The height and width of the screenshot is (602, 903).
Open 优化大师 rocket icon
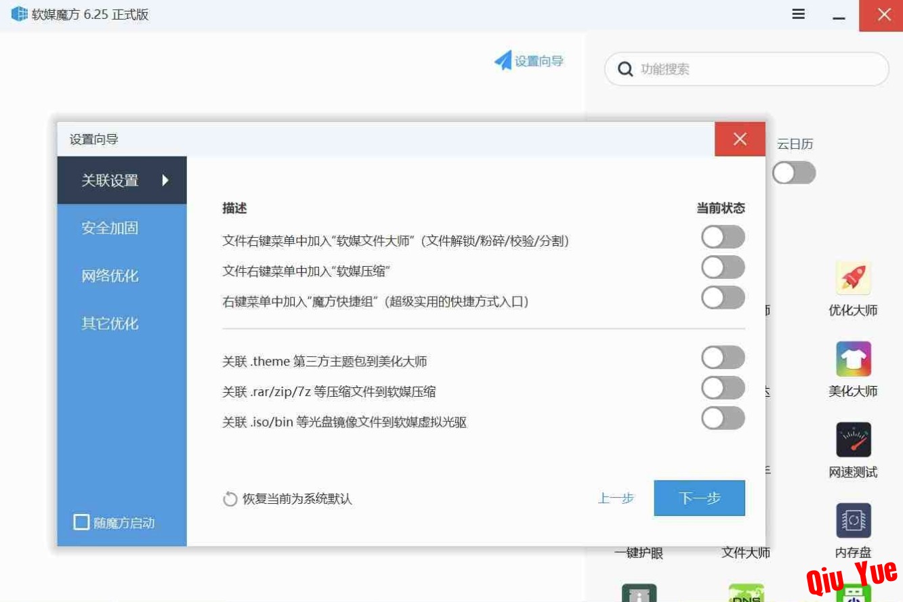(853, 278)
